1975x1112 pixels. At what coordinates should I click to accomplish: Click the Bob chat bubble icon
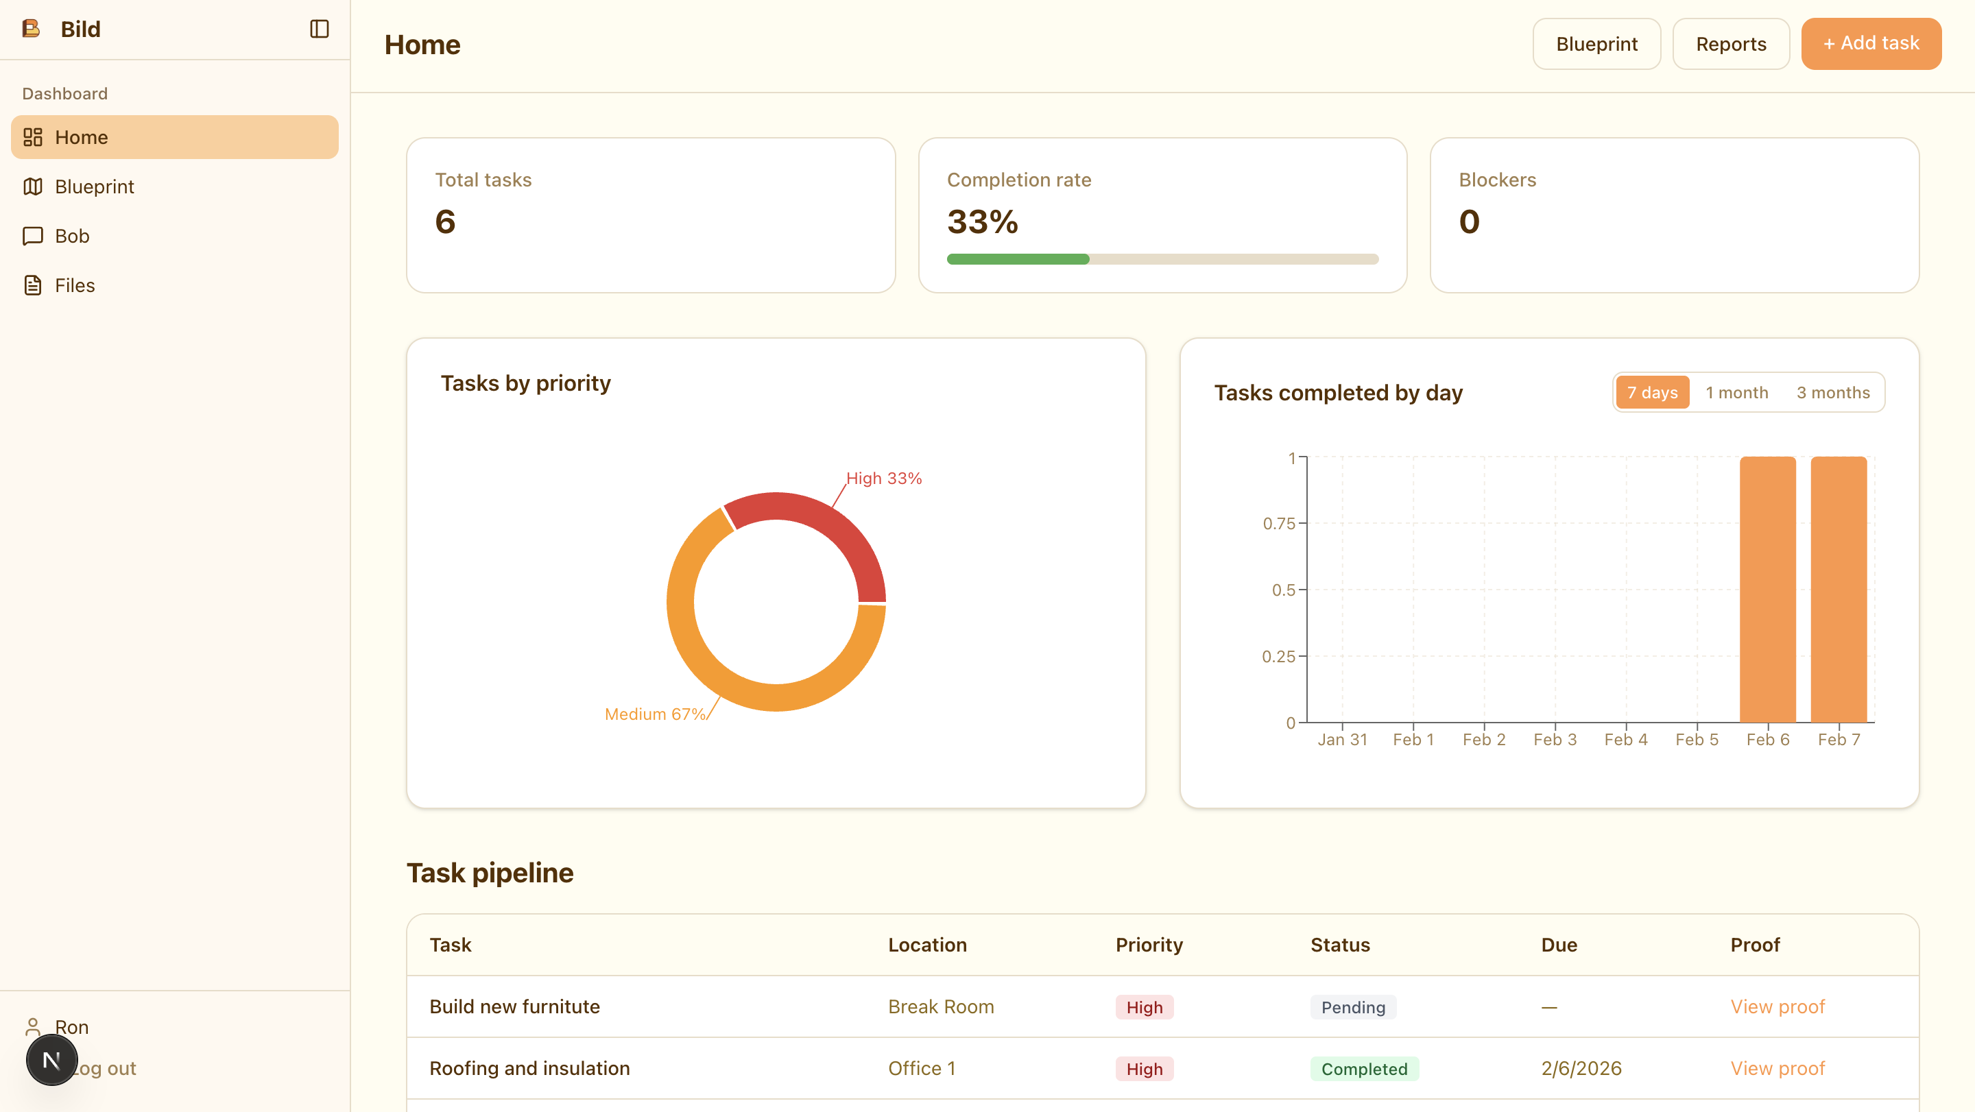point(32,236)
